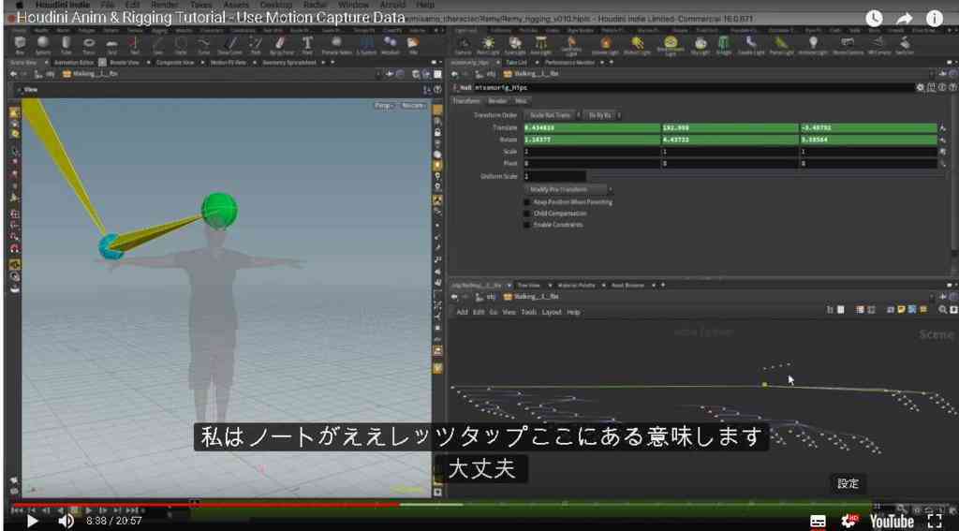Enable Keep Position When Parenting checkbox
Viewport: 959px width, 531px height.
click(x=527, y=202)
